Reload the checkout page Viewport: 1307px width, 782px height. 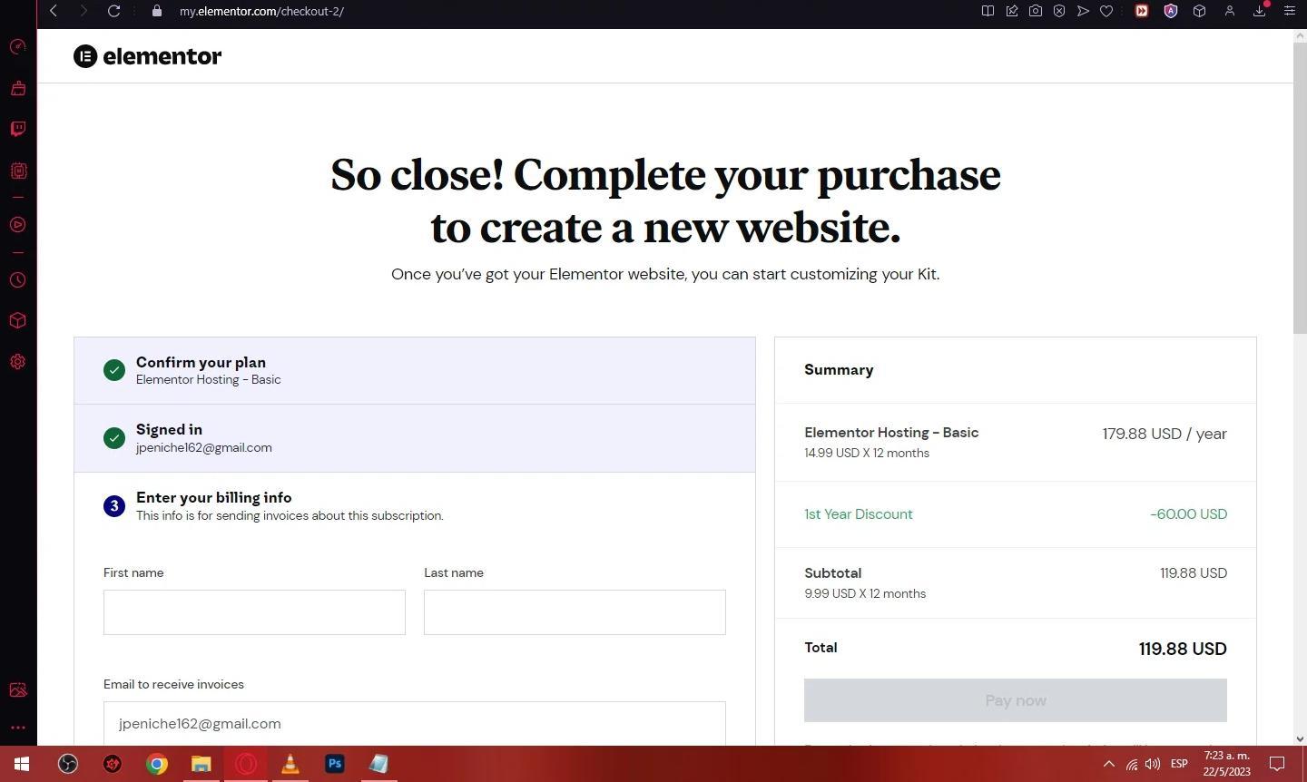tap(113, 11)
